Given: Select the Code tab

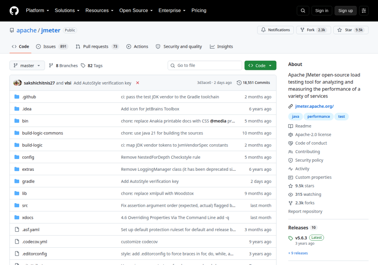Looking at the screenshot, I should pyautogui.click(x=21, y=46).
